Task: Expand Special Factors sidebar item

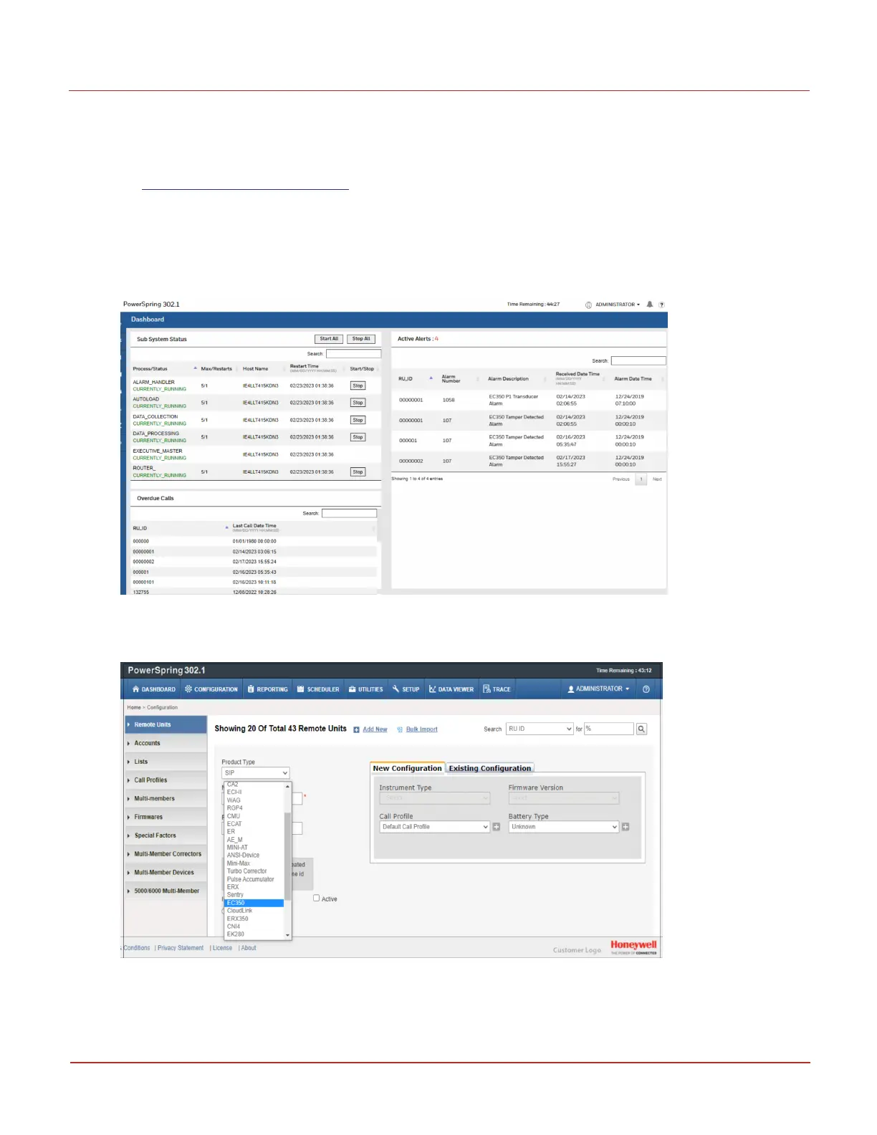Action: pos(166,835)
